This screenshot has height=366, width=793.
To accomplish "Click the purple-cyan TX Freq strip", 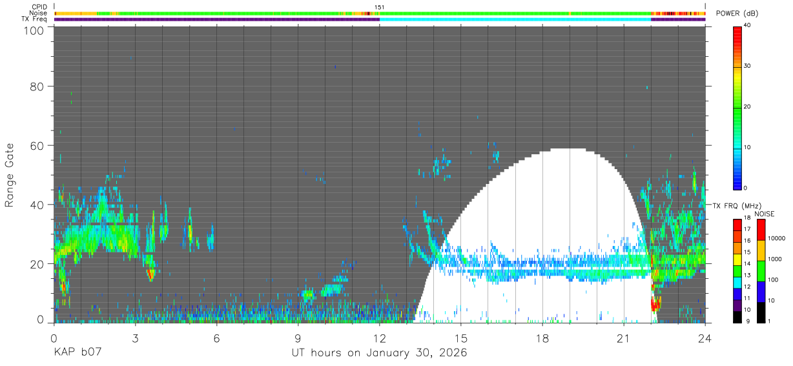I will click(380, 19).
